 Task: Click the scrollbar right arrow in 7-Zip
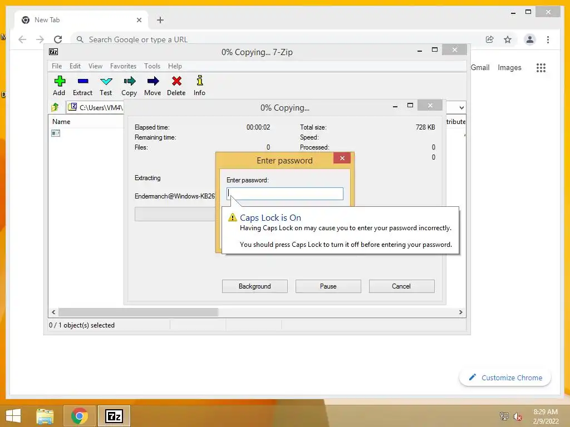pyautogui.click(x=460, y=312)
